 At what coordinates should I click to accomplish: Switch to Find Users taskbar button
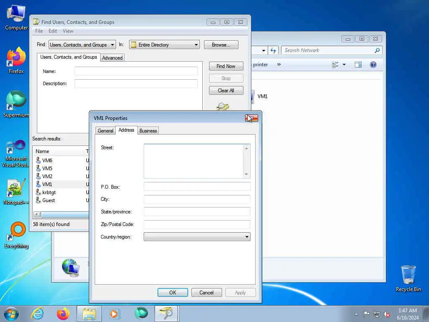pyautogui.click(x=167, y=314)
